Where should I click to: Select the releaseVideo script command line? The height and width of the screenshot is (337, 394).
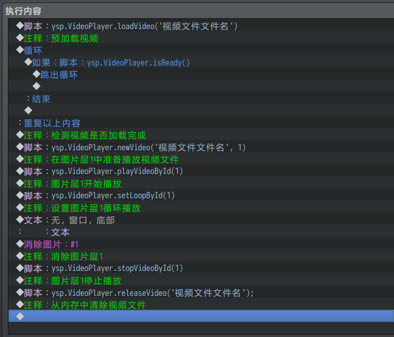tap(201, 293)
